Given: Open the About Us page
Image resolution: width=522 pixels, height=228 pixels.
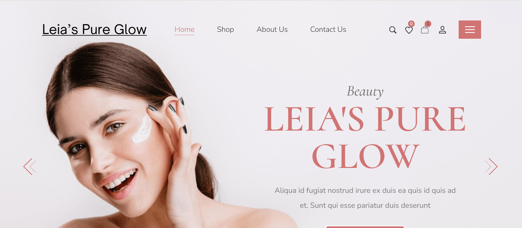Looking at the screenshot, I should [x=272, y=30].
